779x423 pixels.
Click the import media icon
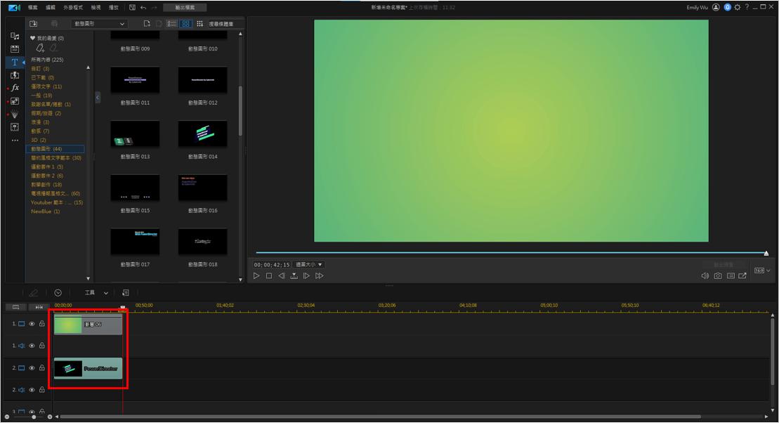pos(34,23)
